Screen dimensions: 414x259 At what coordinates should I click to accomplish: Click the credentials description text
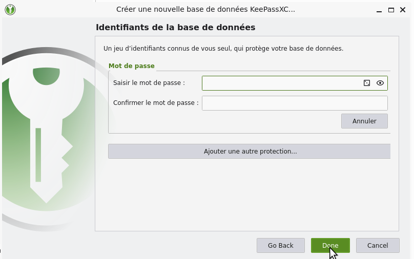pyautogui.click(x=223, y=49)
